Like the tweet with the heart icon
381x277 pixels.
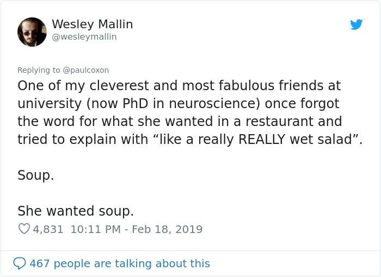coord(24,229)
